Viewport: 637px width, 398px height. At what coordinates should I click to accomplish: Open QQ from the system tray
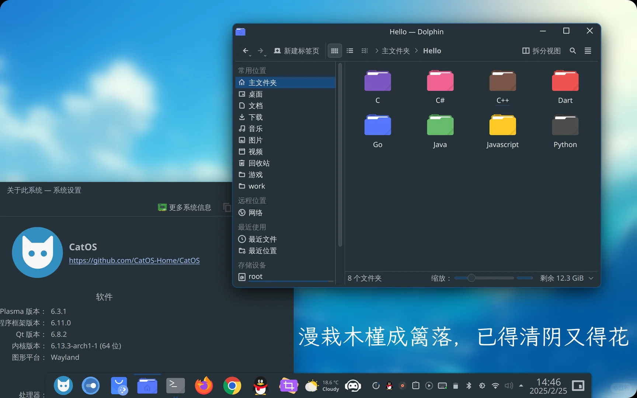coord(389,385)
